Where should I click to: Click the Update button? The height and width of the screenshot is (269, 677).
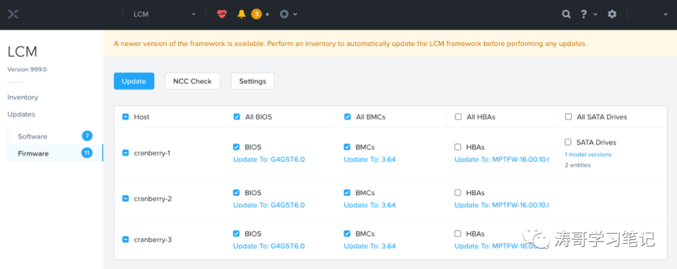[134, 81]
